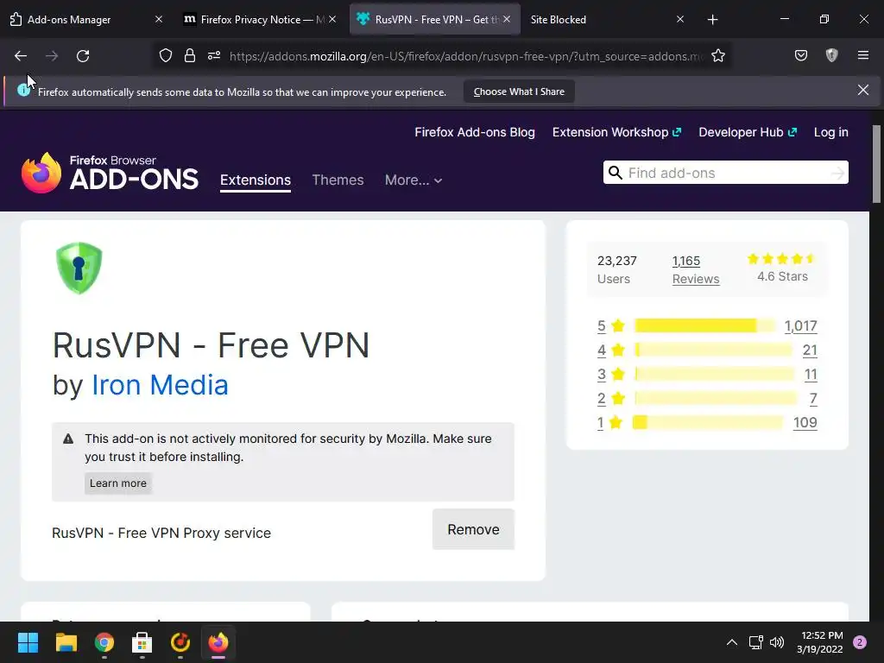
Task: Open notification center badge
Action: pyautogui.click(x=860, y=642)
